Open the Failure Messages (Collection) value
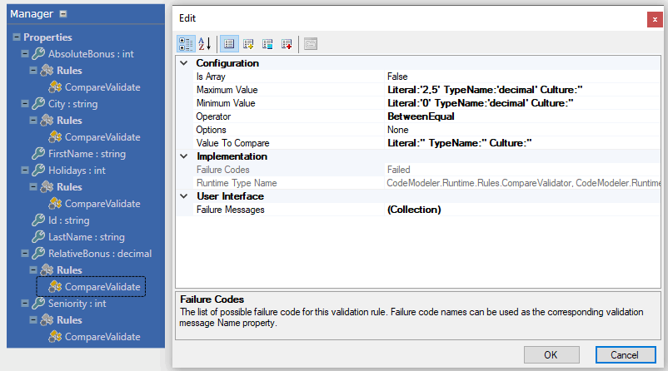The image size is (668, 371). point(523,210)
